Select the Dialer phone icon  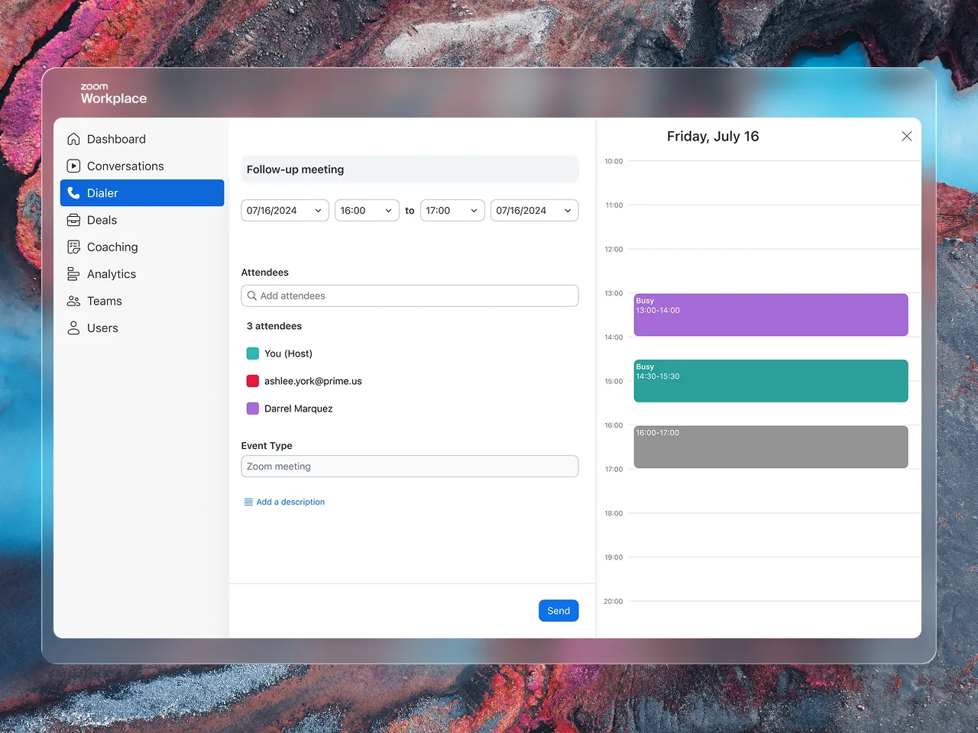pos(73,193)
